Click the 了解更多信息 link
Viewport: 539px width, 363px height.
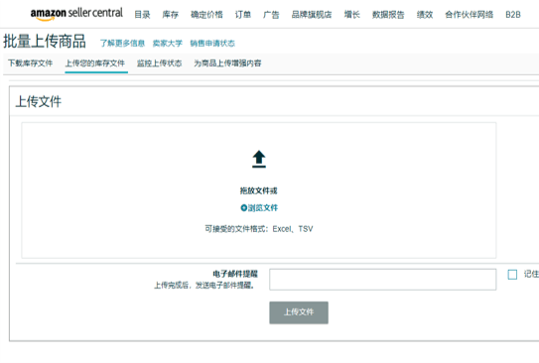[122, 44]
